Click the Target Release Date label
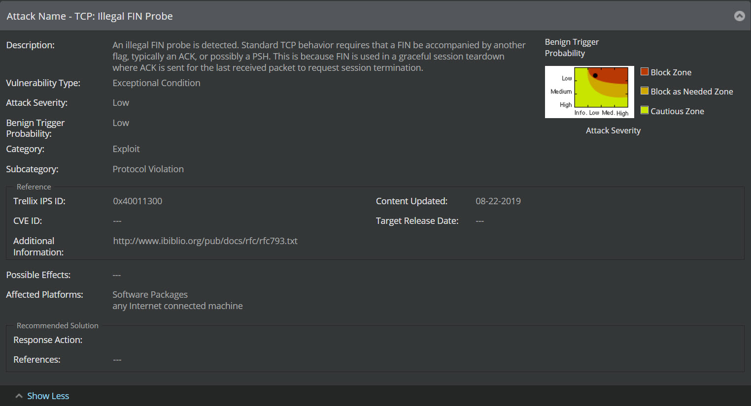The image size is (751, 406). (417, 221)
